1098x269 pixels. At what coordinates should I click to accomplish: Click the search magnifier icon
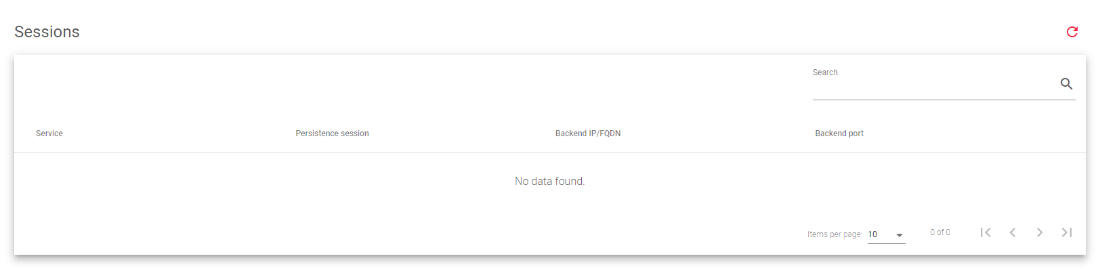click(1066, 84)
